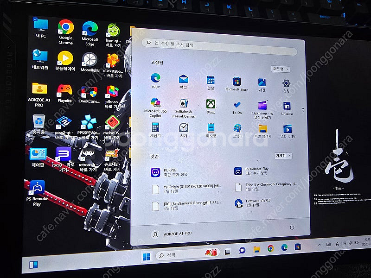Click the More button in recommended section
Viewport: 371px width, 278px height.
pyautogui.click(x=283, y=156)
